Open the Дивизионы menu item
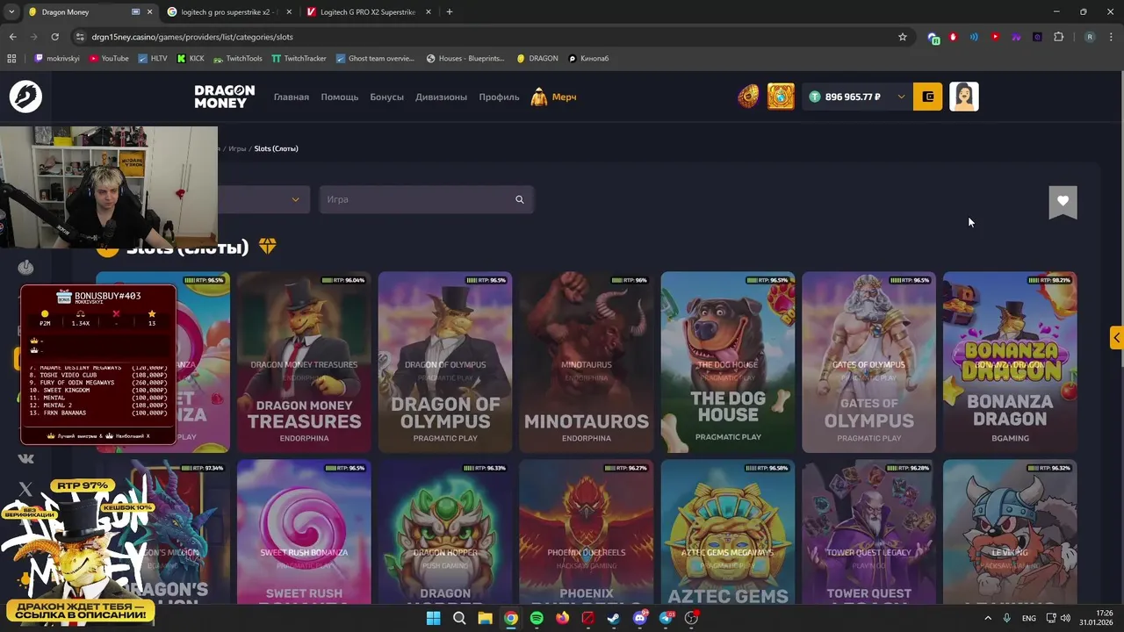This screenshot has width=1124, height=632. (x=441, y=97)
